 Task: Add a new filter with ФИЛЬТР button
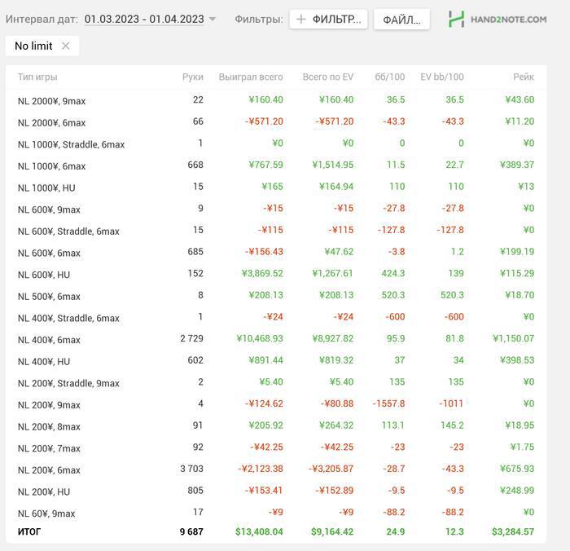[328, 19]
